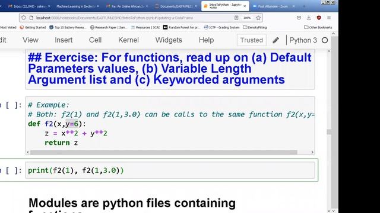Open the Firefox hamburger menu
This screenshot has height=213, width=380.
[x=329, y=18]
